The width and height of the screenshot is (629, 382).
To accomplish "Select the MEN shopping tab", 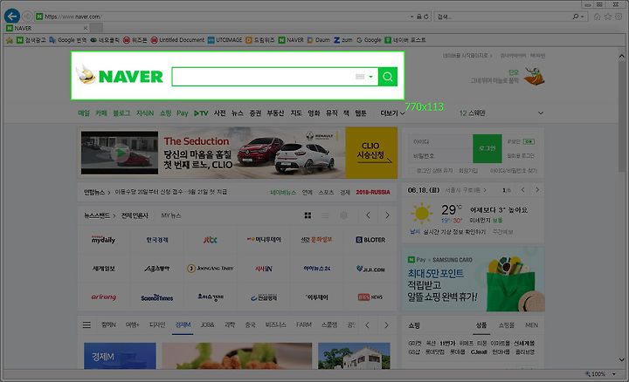I will point(531,325).
